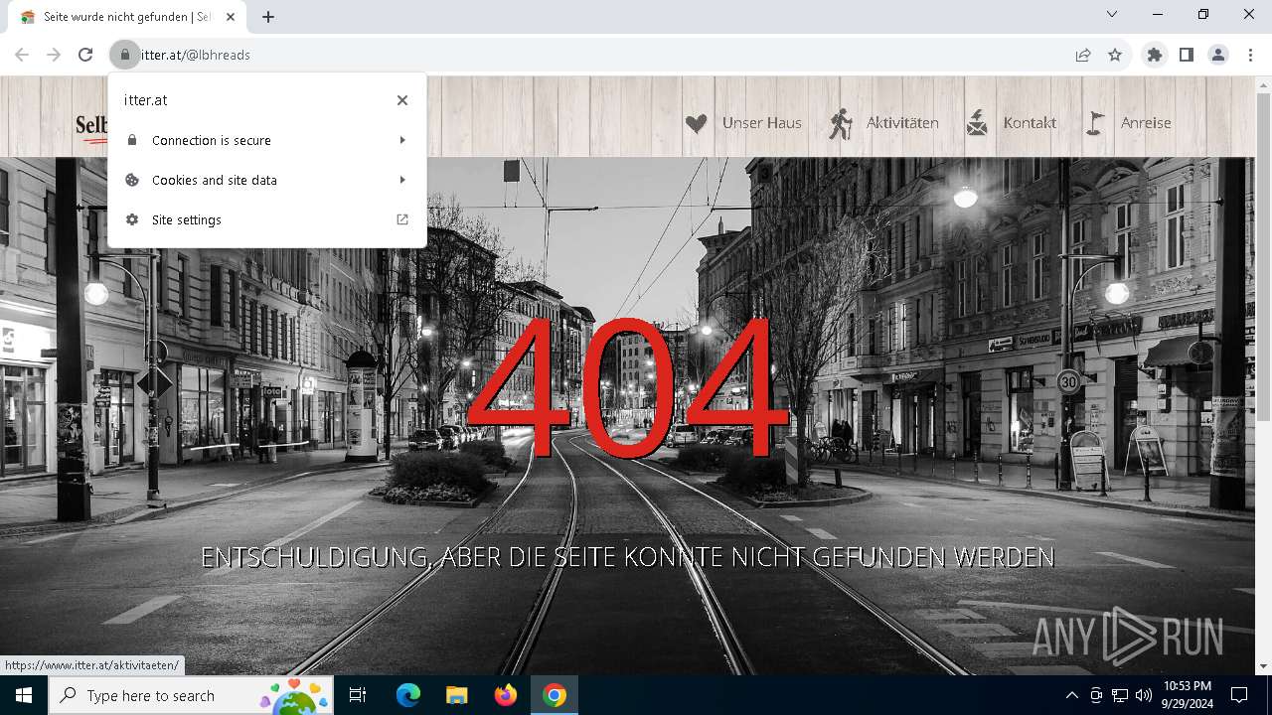Open a new tab with plus button
Viewport: 1272px width, 715px height.
[x=268, y=17]
